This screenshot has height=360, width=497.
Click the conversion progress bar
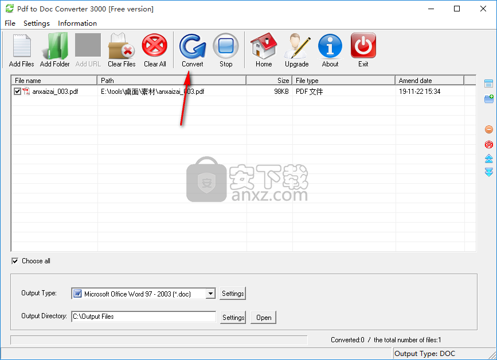click(x=159, y=340)
